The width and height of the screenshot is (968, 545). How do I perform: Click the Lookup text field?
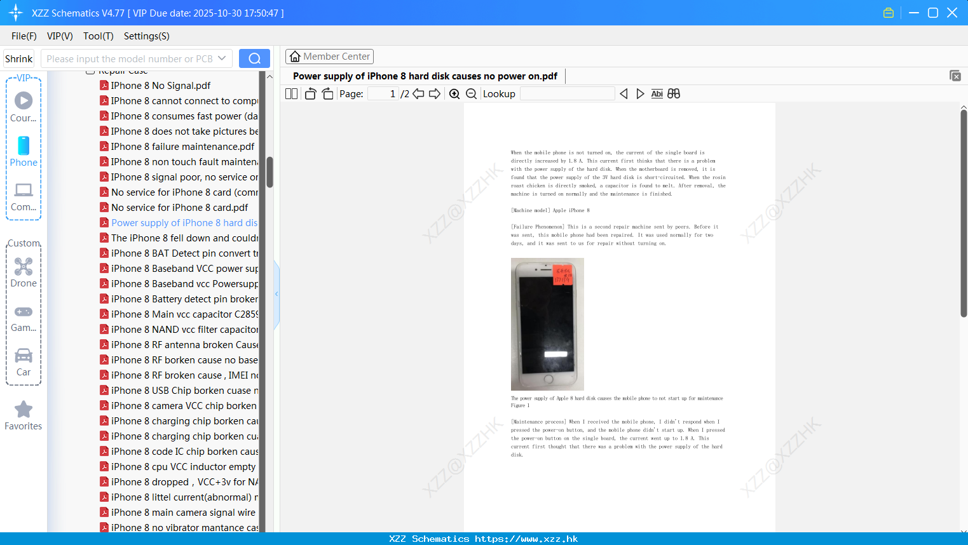tap(567, 93)
